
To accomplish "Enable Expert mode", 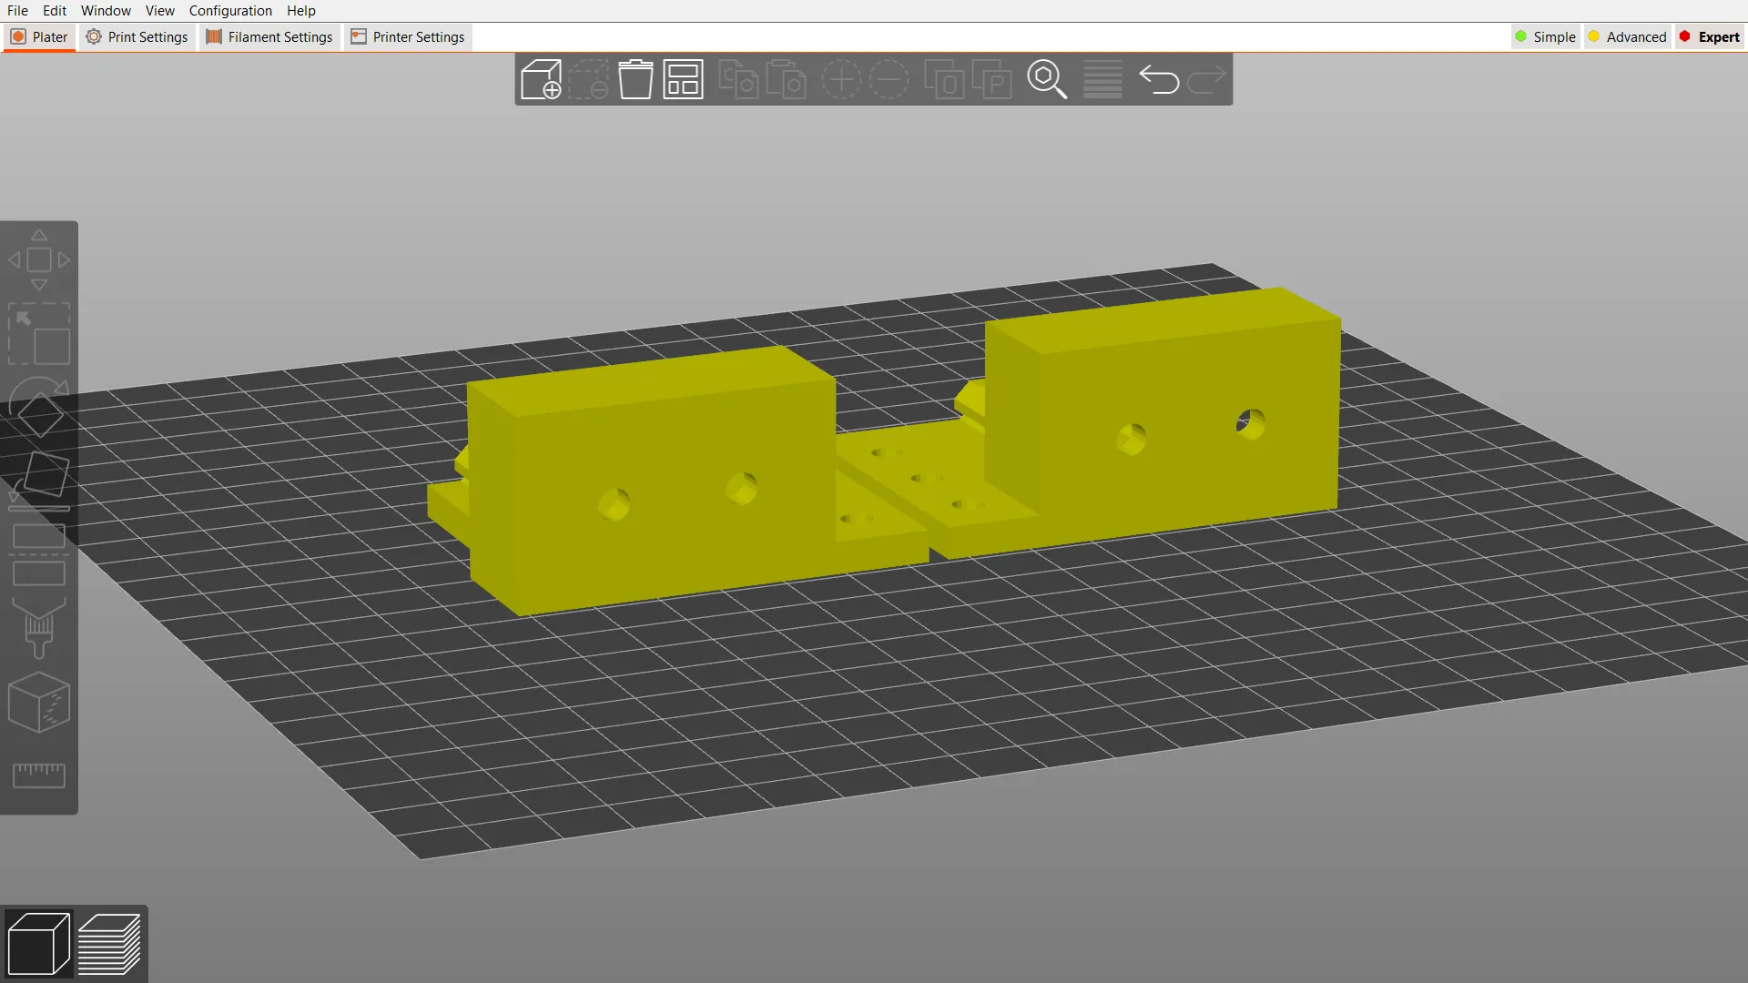I will (1710, 36).
